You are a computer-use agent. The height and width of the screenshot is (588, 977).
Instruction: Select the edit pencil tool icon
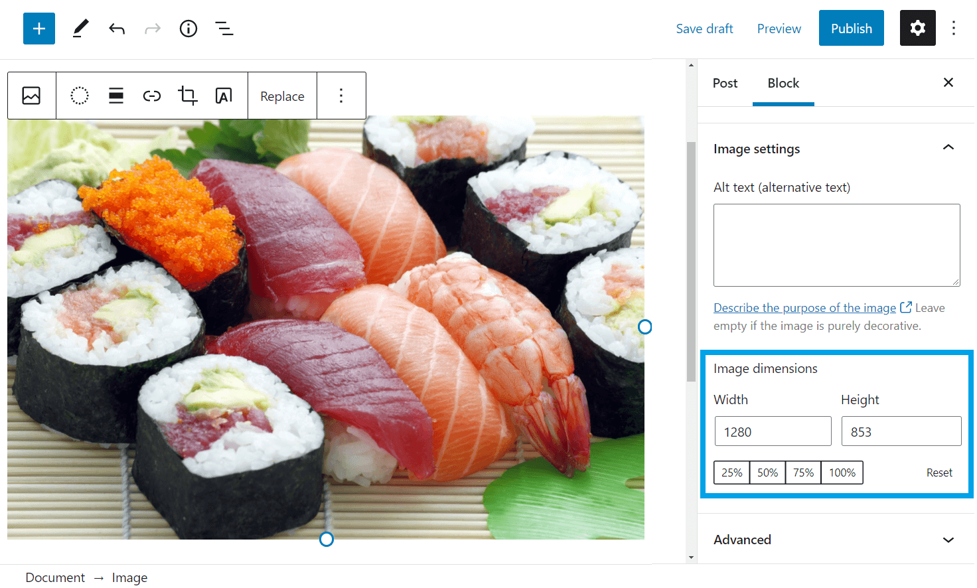coord(80,29)
